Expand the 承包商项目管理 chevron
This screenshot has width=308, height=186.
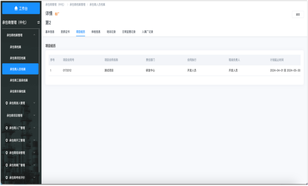pyautogui.click(x=34, y=115)
